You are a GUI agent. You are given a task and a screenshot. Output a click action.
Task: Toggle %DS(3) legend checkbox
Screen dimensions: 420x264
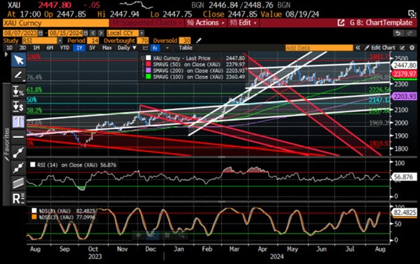(34, 211)
